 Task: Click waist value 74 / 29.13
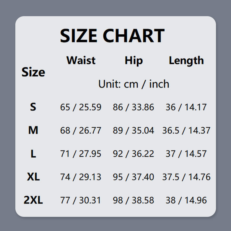81,177
